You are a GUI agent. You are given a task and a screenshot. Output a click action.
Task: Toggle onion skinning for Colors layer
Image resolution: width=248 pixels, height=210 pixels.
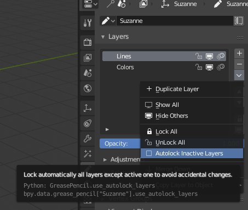[x=221, y=67]
